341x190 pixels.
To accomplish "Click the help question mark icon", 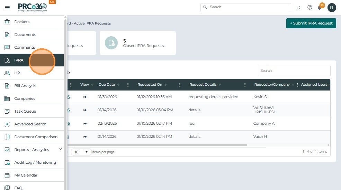I will (310, 7).
